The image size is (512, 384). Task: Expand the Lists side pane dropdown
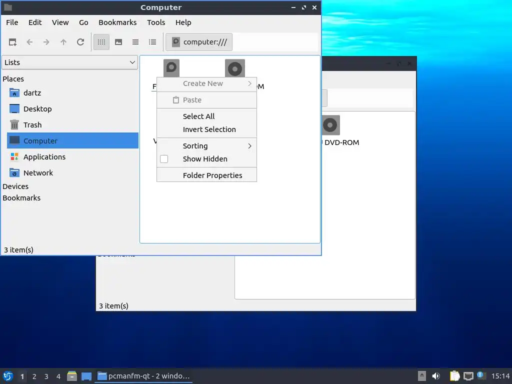(x=69, y=62)
